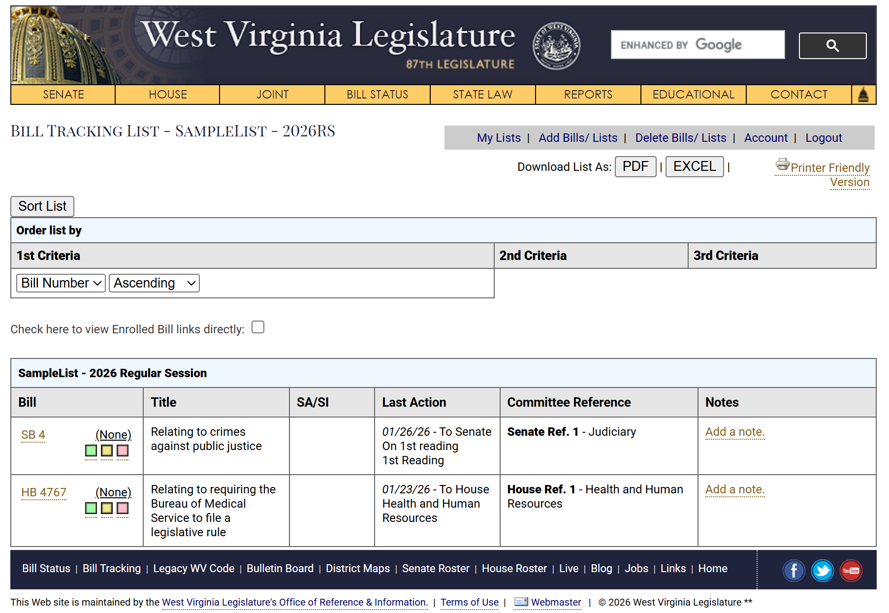Add a note for SB 4
Screen dimensions: 889x613
(735, 432)
